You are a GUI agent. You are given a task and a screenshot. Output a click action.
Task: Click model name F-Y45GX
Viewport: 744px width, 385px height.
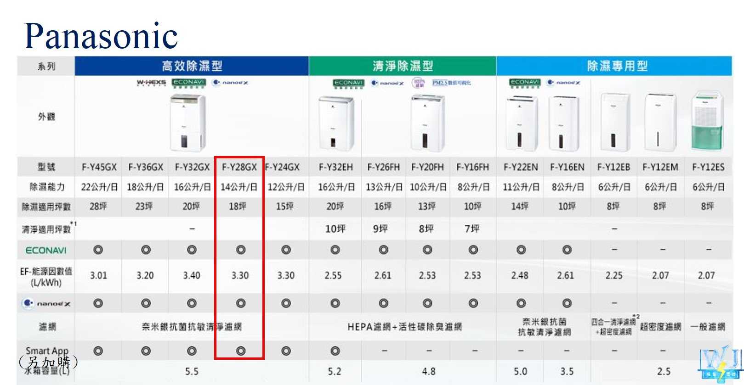[99, 167]
